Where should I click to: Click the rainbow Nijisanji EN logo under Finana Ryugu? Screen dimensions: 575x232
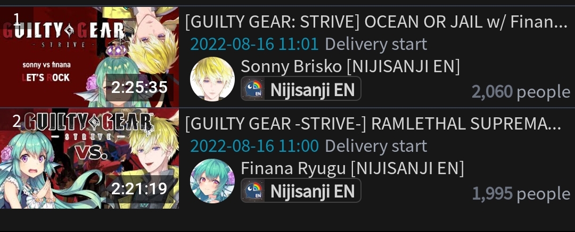point(253,191)
